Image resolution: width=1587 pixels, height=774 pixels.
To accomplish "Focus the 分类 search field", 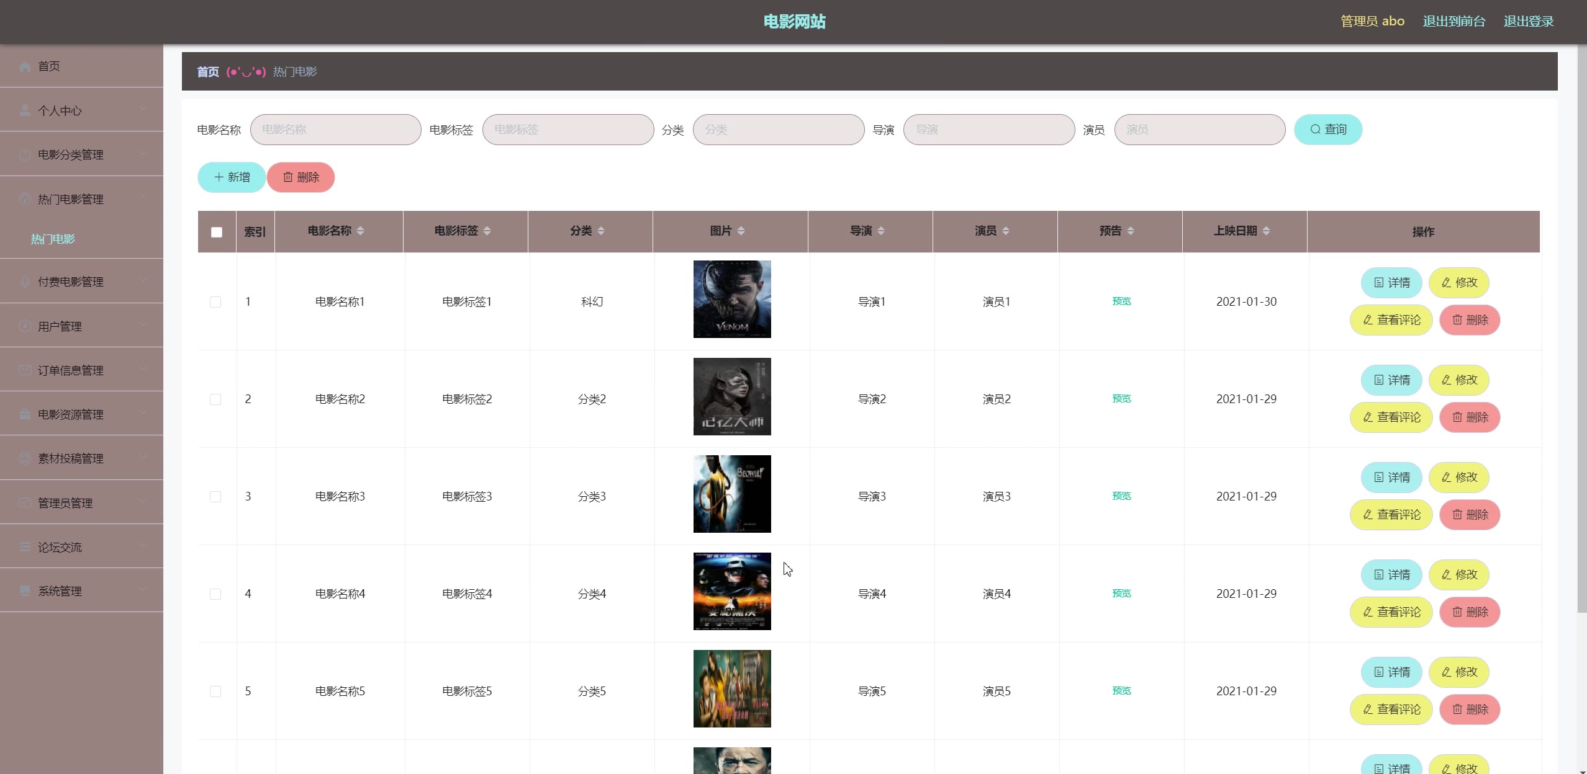I will [778, 130].
